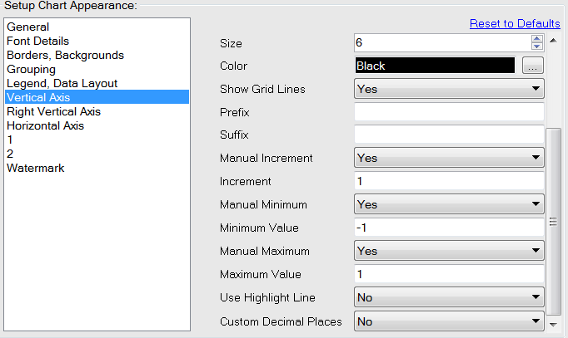Select the Font Details category
The width and height of the screenshot is (568, 338).
[x=37, y=41]
